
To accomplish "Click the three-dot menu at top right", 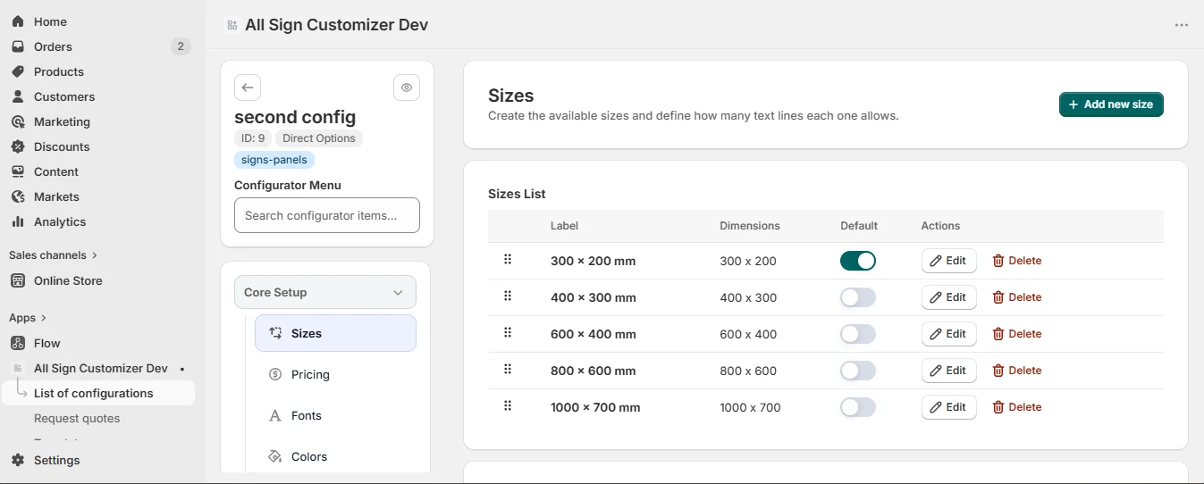I will coord(1182,25).
